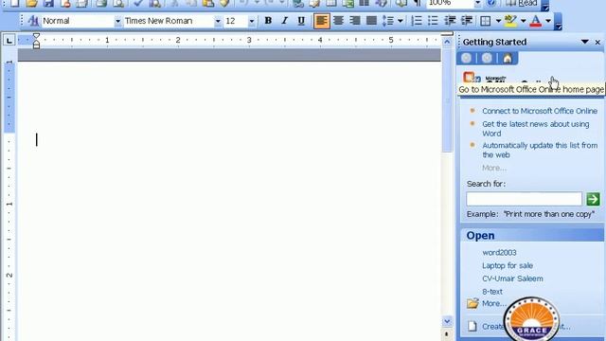
Task: Open Formatting toolbar options arrow at its end
Action: tap(558, 22)
